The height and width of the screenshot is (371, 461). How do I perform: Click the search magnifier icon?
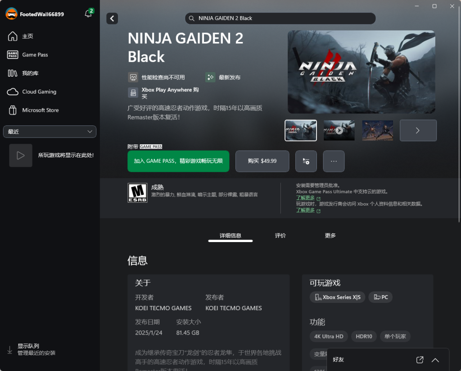coord(192,18)
